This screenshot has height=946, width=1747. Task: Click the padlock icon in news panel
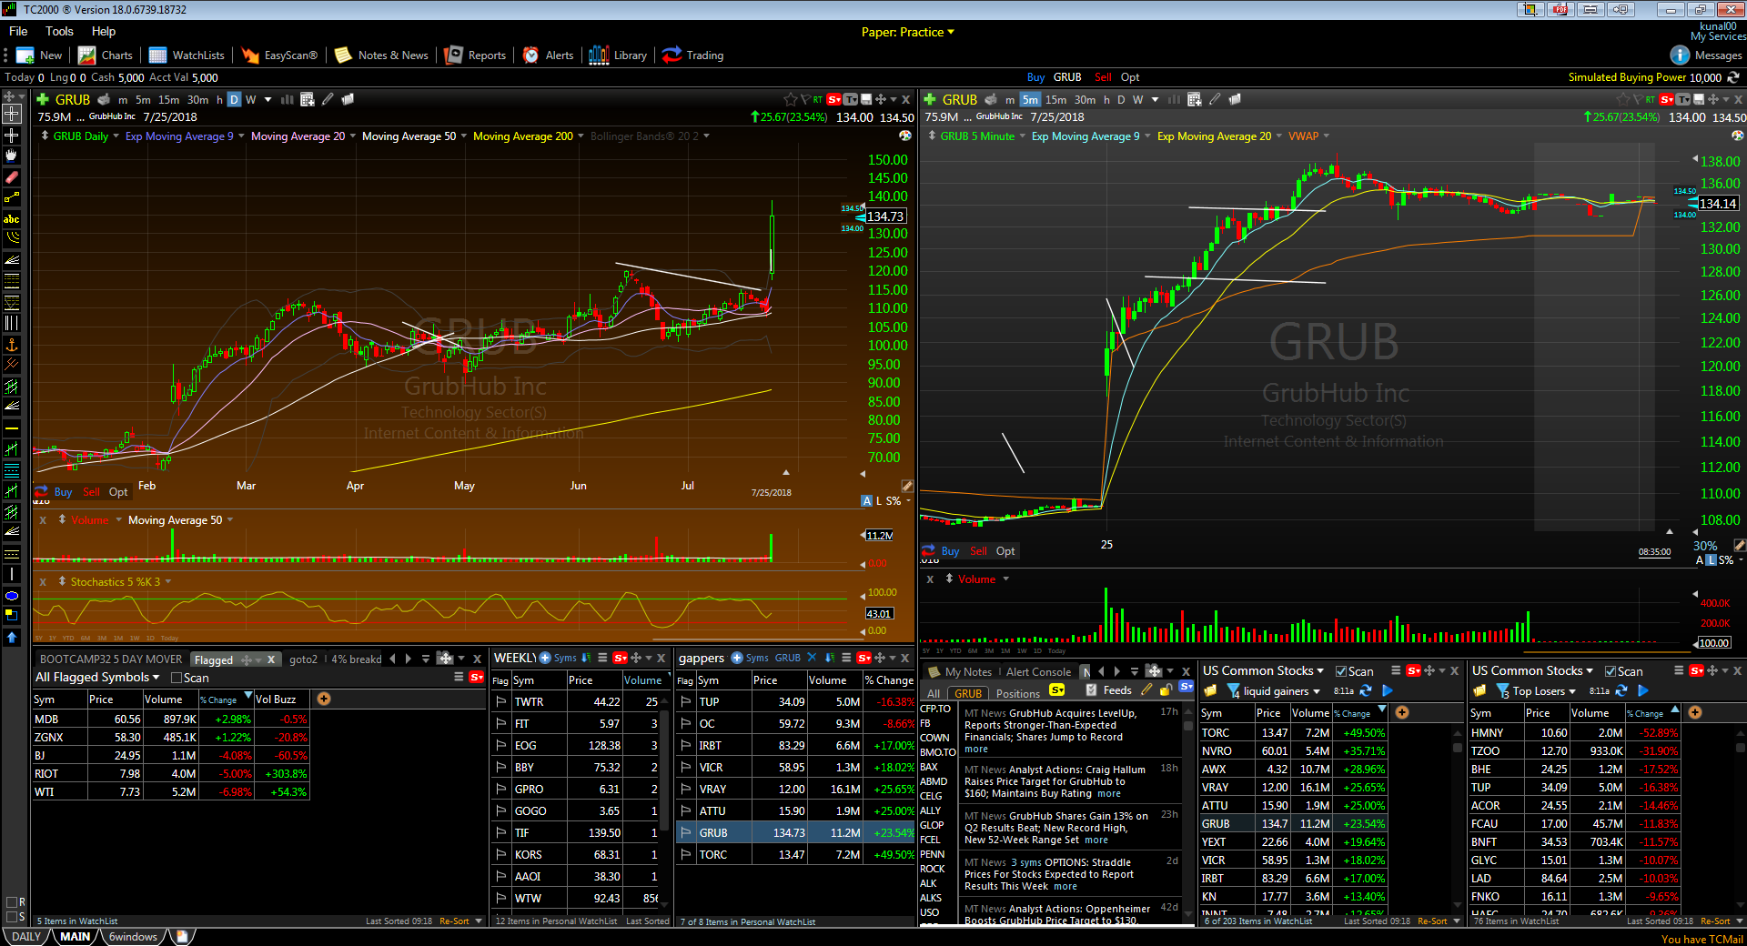[x=1166, y=690]
